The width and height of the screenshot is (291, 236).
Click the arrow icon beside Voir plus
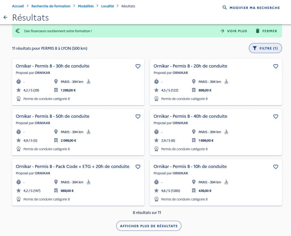(222, 31)
